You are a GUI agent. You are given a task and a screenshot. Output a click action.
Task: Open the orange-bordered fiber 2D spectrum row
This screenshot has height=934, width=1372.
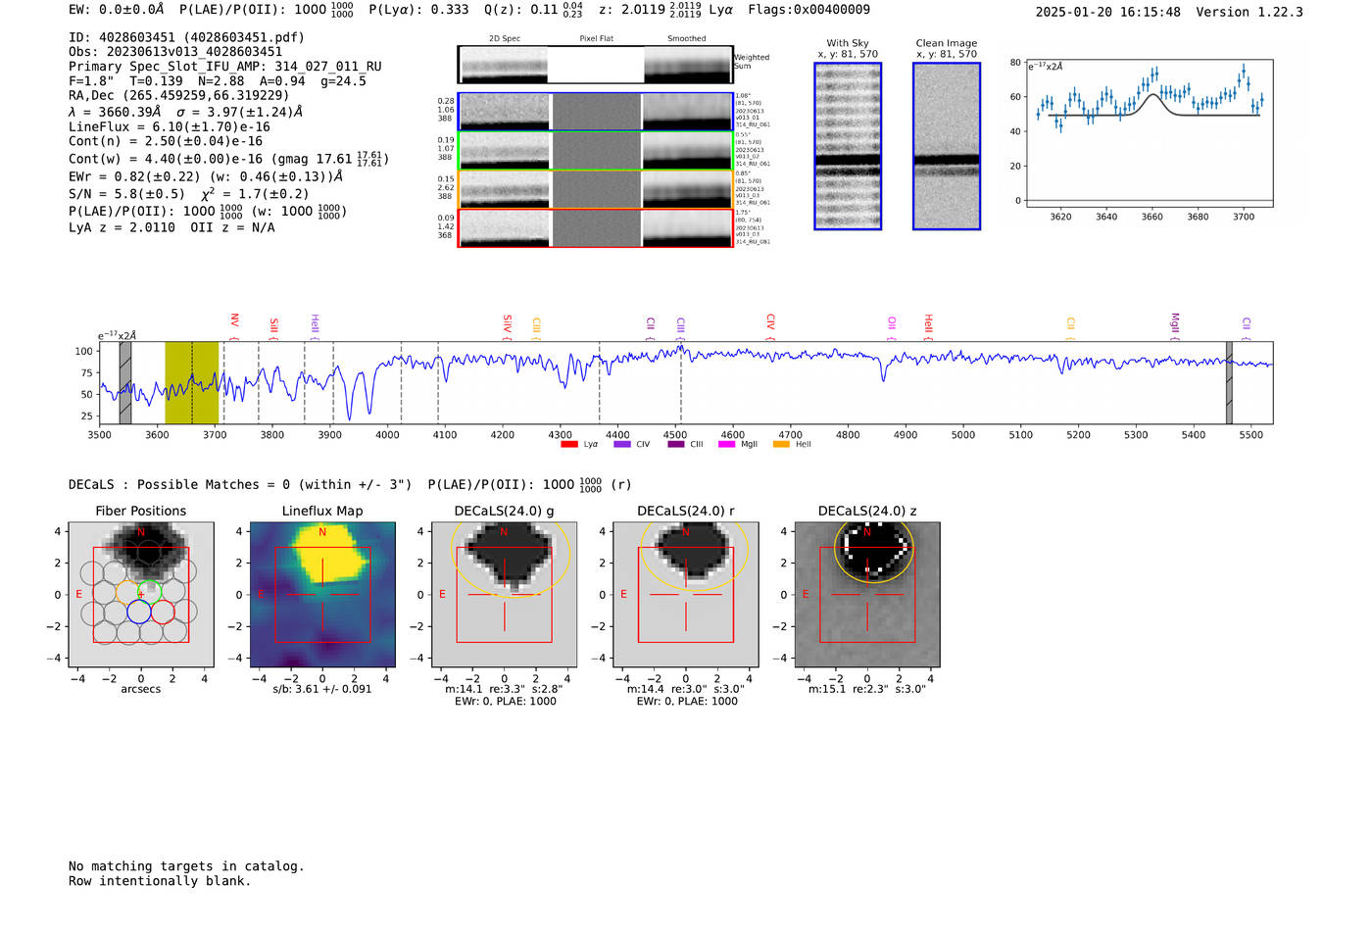point(595,189)
